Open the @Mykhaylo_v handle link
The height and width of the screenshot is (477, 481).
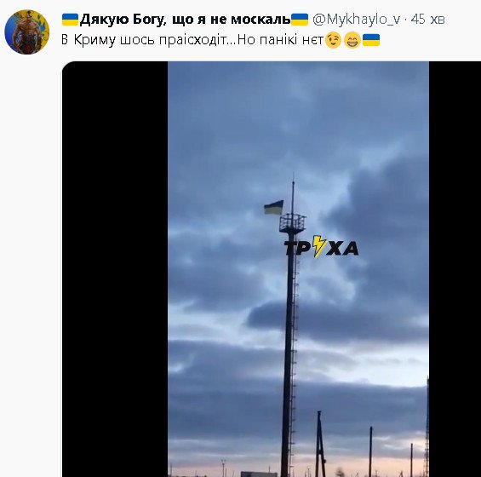click(356, 20)
